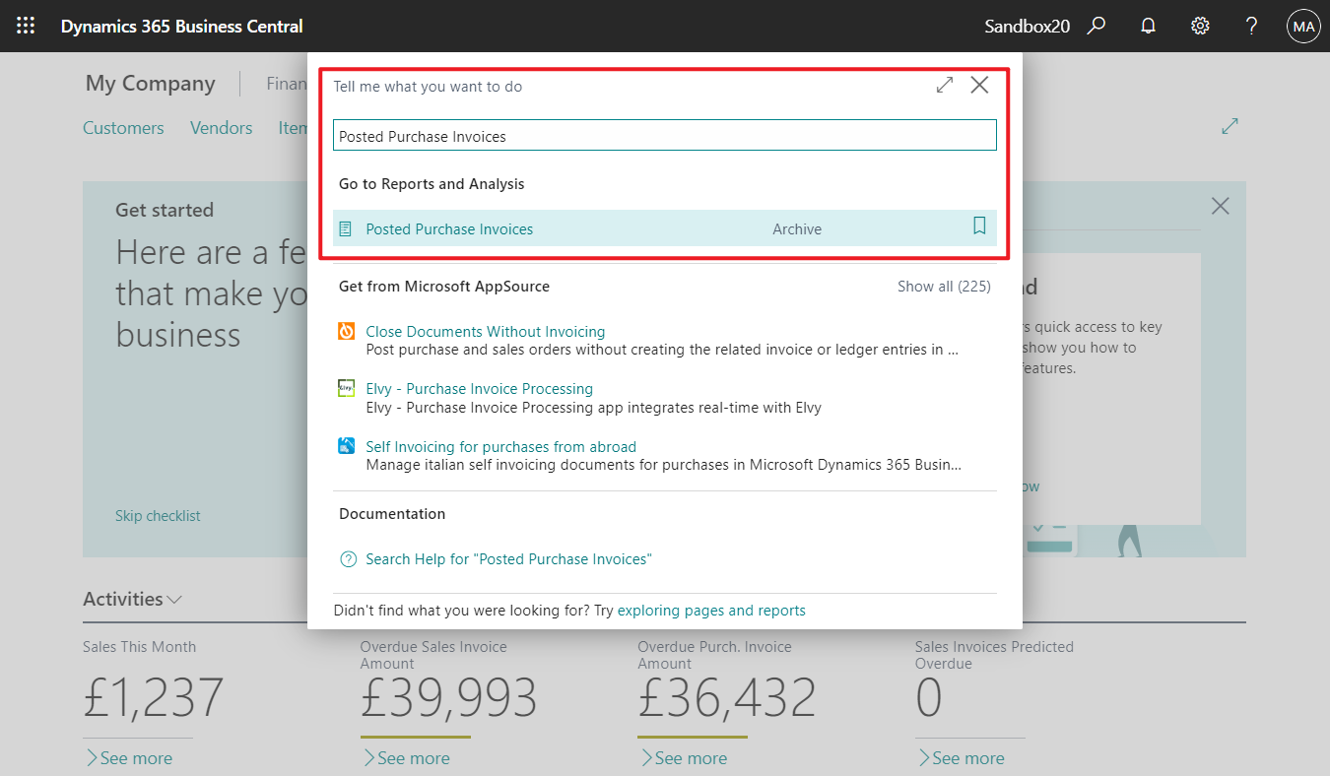Open the notifications bell
Image resolution: width=1330 pixels, height=776 pixels.
tap(1148, 26)
